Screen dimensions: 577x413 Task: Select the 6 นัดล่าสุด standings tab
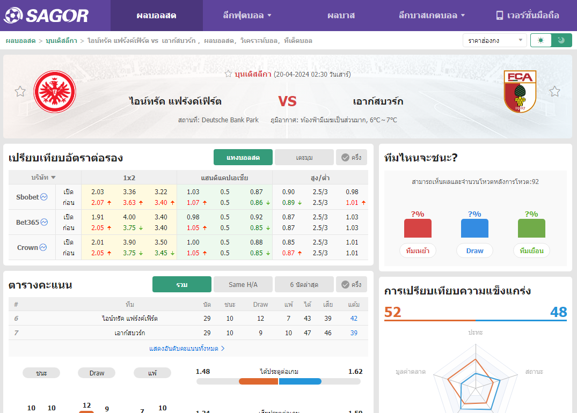coord(304,284)
